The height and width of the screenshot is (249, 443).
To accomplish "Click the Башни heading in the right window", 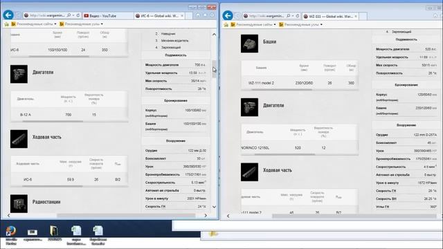I will [269, 41].
